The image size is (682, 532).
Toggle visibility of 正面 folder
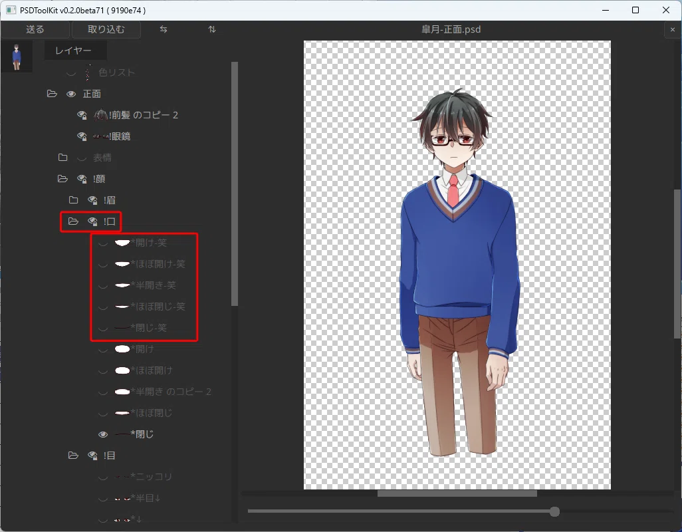[x=71, y=94]
